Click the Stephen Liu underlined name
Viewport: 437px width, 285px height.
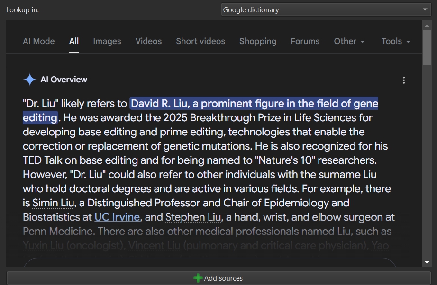193,217
